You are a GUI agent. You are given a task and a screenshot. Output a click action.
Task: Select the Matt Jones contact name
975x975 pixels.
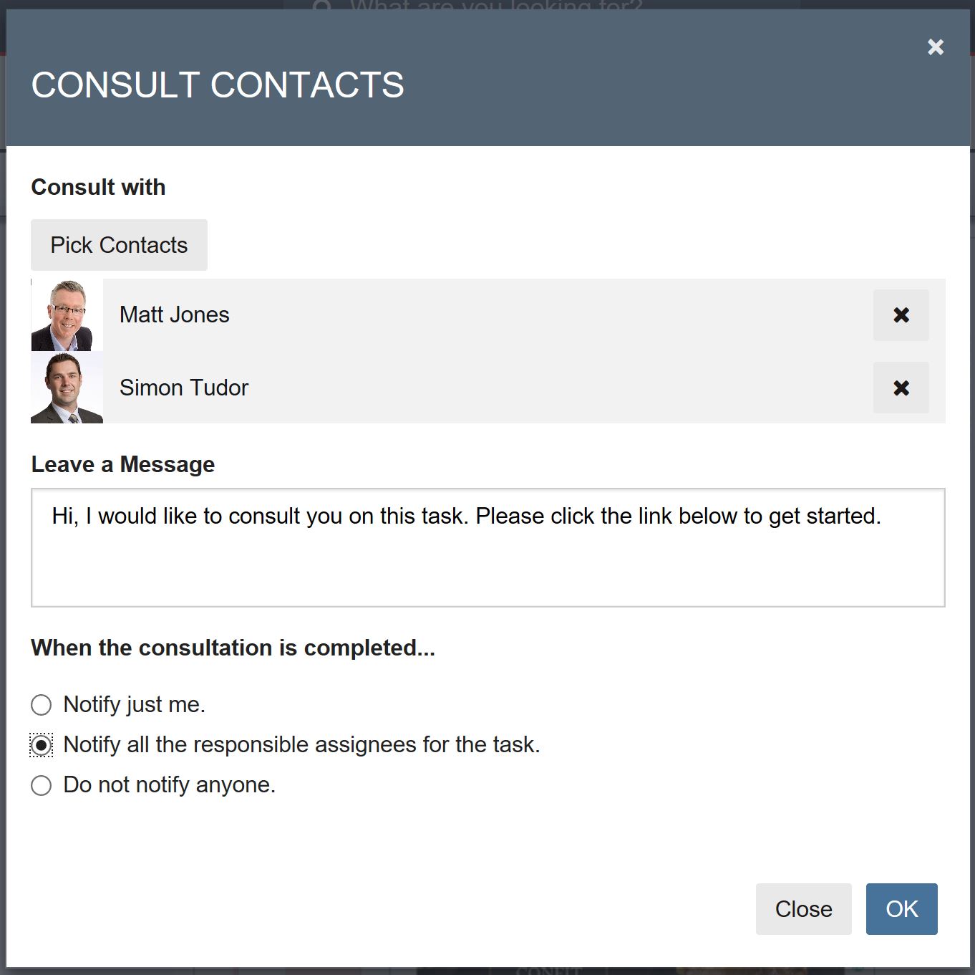(174, 315)
